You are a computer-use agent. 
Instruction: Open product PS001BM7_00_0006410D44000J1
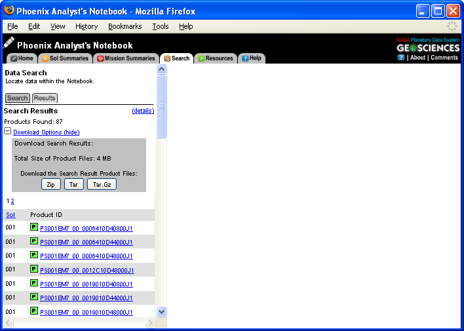pyautogui.click(x=87, y=243)
